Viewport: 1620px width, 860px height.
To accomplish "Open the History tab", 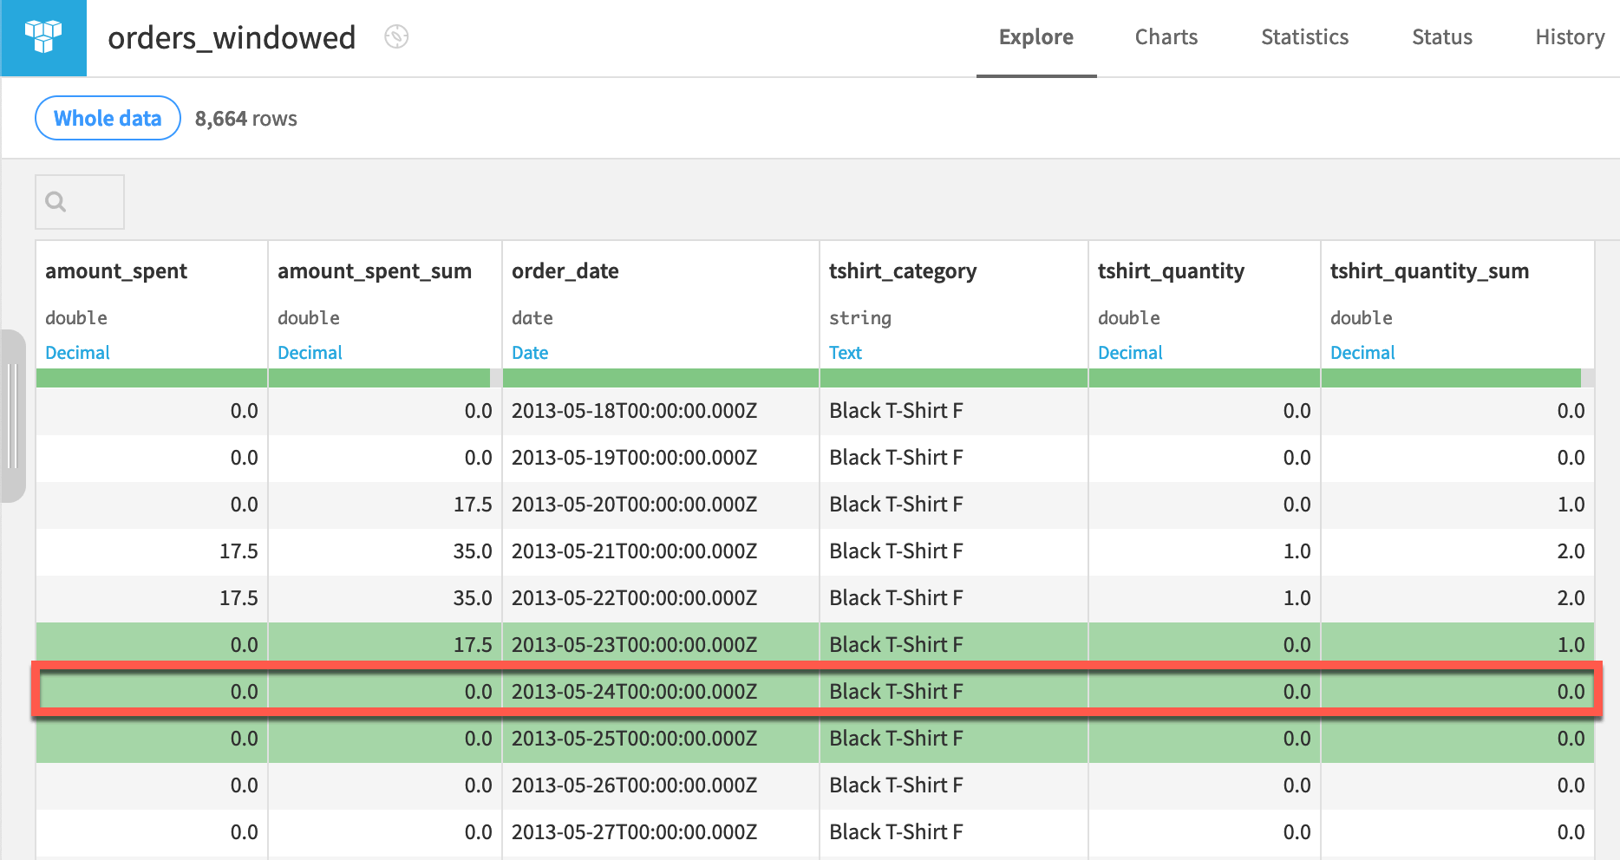I will 1569,37.
